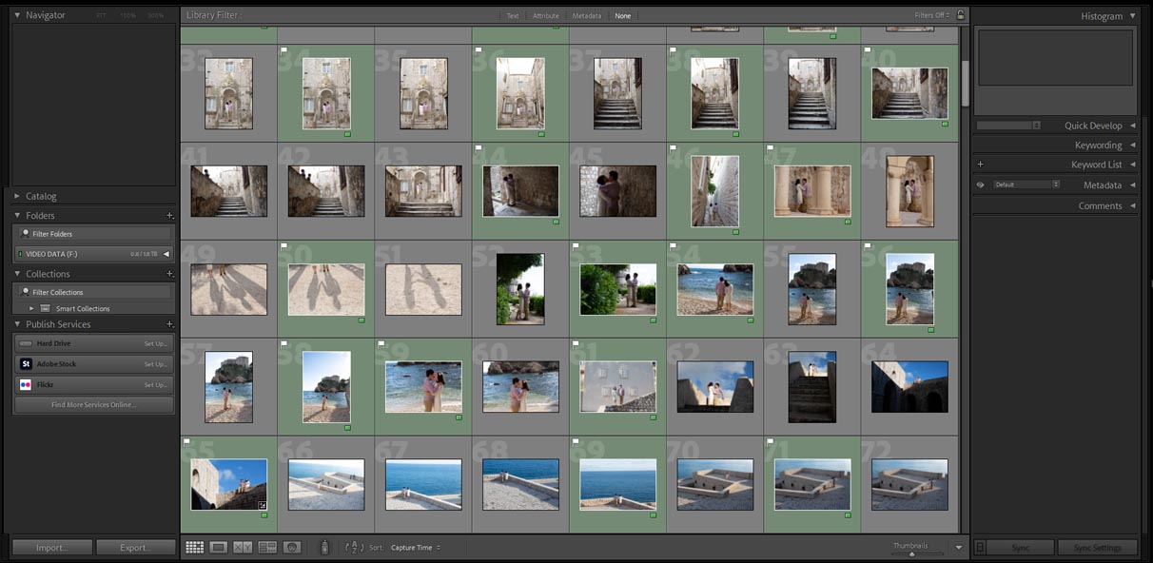
Task: Click the Flickr publish service icon
Action: pos(26,384)
